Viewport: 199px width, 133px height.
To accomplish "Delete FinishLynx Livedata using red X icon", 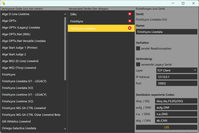I will (x=130, y=28).
